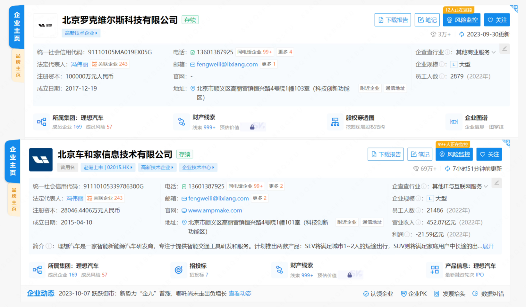Click the 车和家 company logo thumbnail

pos(41,160)
